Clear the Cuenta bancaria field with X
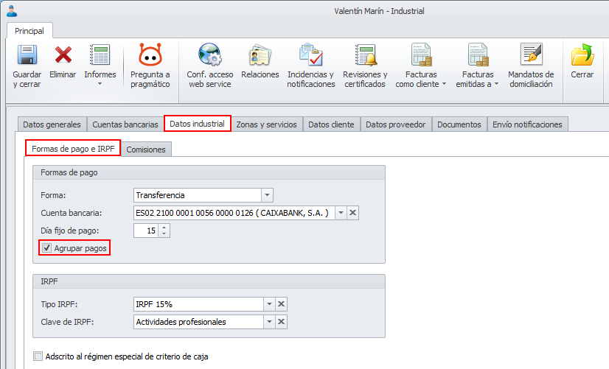The width and height of the screenshot is (609, 369). pyautogui.click(x=352, y=213)
